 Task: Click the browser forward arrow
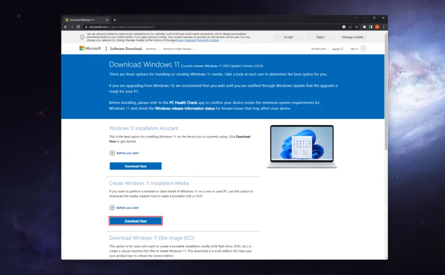72,27
